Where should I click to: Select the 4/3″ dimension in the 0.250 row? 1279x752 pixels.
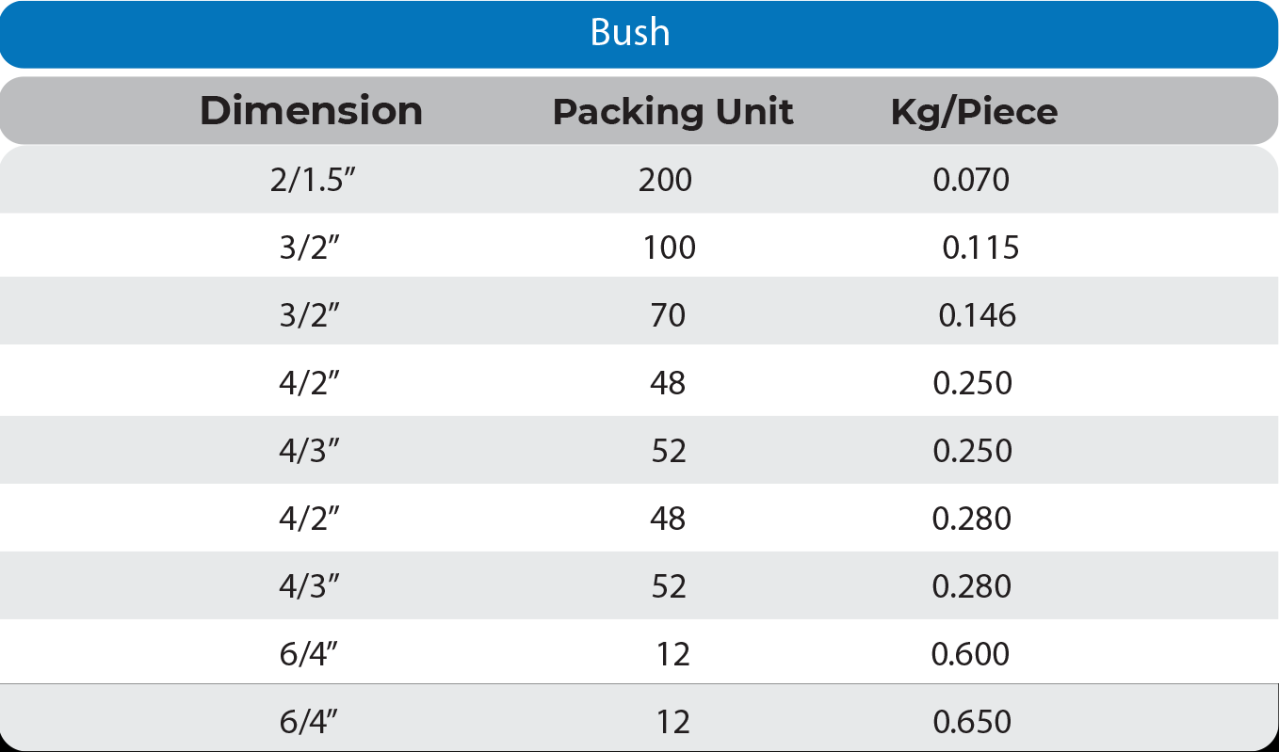[309, 451]
